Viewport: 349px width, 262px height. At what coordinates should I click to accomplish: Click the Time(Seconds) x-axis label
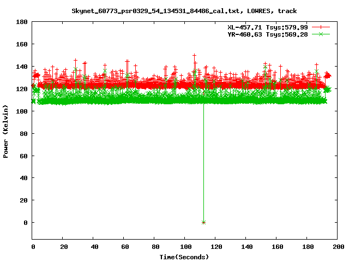coord(184,257)
